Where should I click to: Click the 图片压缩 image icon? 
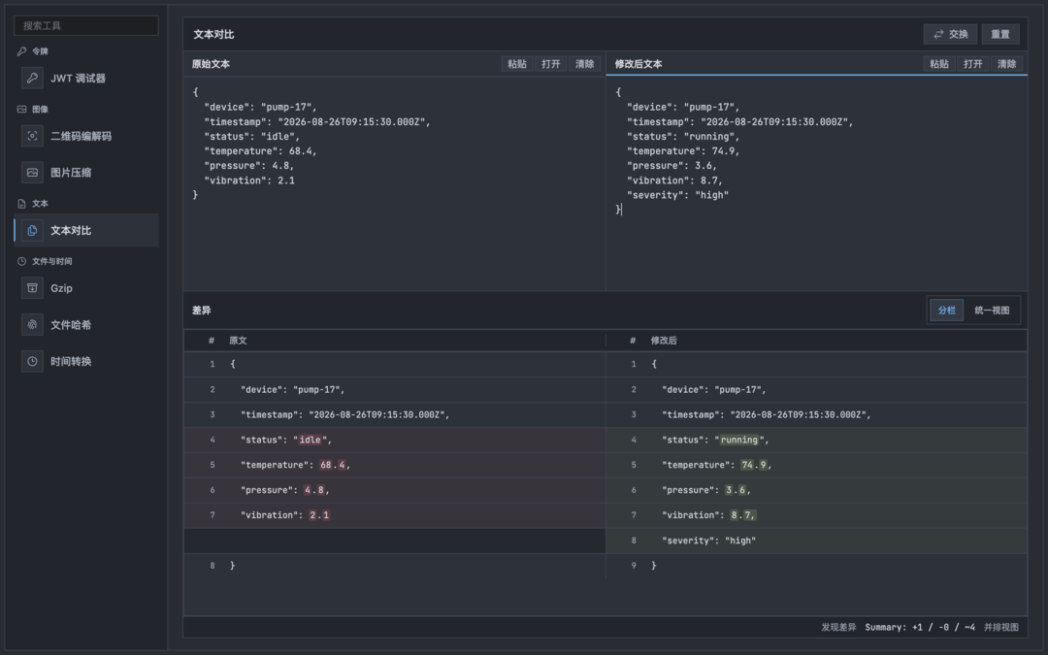coord(32,173)
